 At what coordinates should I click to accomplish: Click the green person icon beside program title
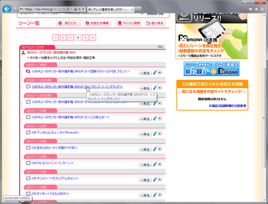(23, 53)
